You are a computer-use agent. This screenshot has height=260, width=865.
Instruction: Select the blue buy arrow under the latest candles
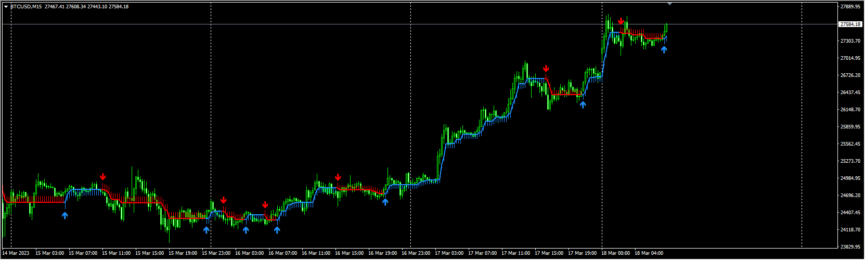point(664,50)
